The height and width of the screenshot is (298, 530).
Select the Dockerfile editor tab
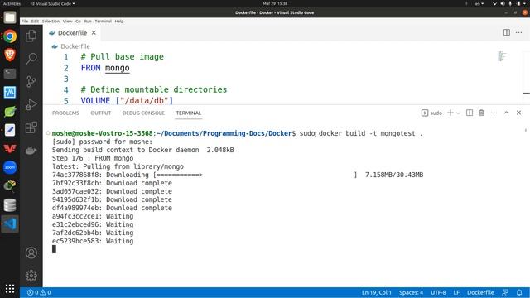[x=73, y=33]
